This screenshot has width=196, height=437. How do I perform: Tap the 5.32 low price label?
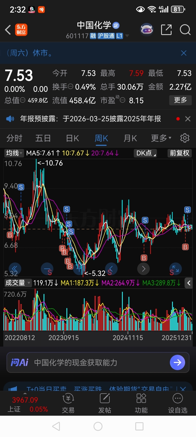point(94,273)
